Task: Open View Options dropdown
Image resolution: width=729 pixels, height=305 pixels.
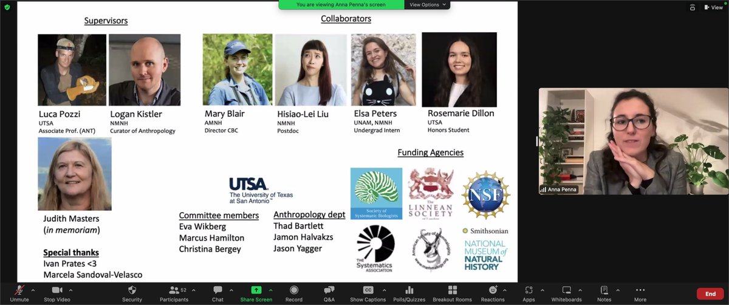Action: click(x=428, y=4)
